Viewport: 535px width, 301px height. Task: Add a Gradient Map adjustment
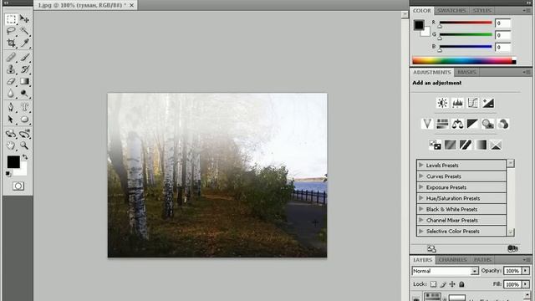481,145
